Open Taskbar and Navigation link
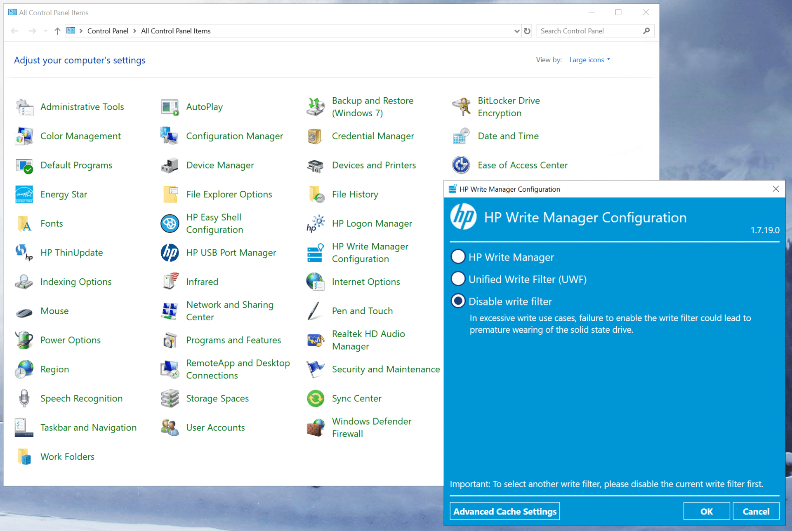 pyautogui.click(x=88, y=428)
